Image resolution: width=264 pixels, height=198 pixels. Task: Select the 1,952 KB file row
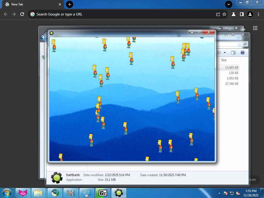[x=232, y=78]
